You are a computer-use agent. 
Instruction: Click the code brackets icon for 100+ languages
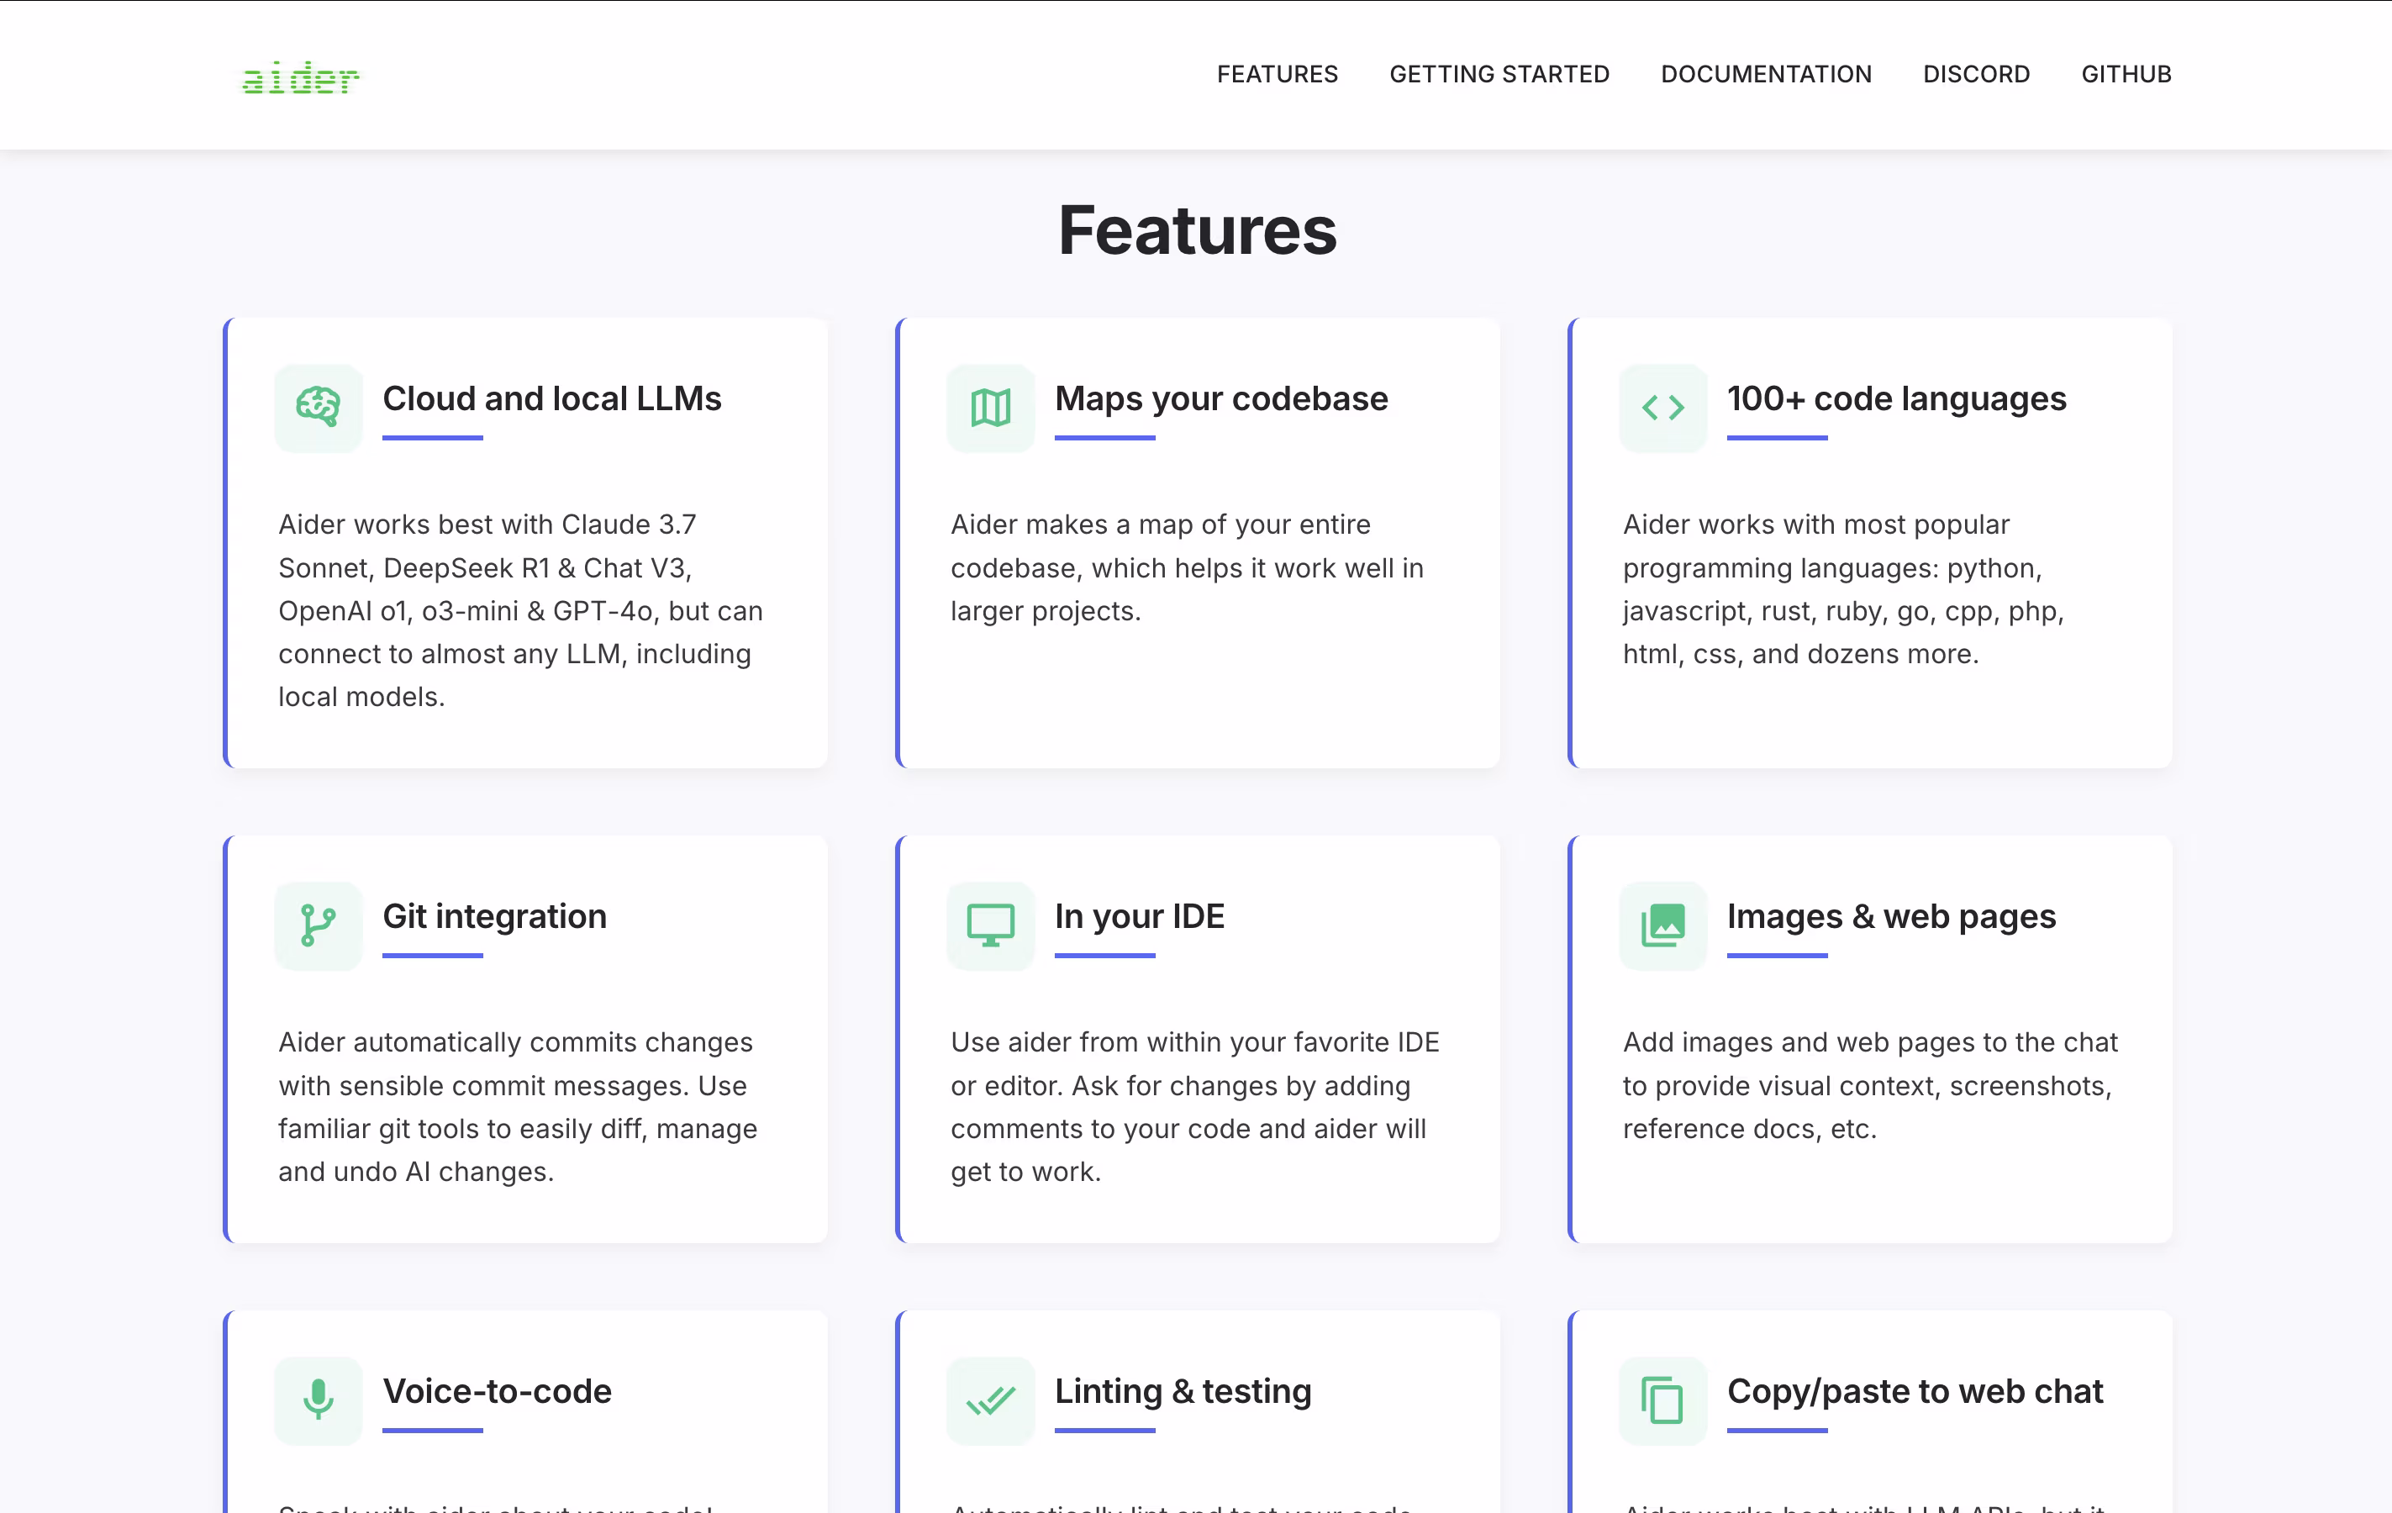tap(1662, 408)
